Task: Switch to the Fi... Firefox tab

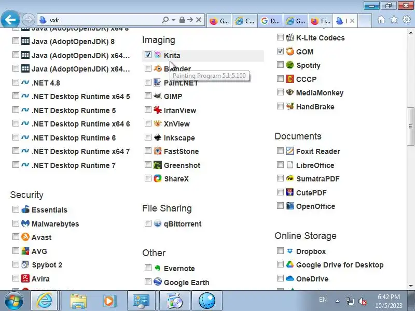Action: [x=321, y=21]
